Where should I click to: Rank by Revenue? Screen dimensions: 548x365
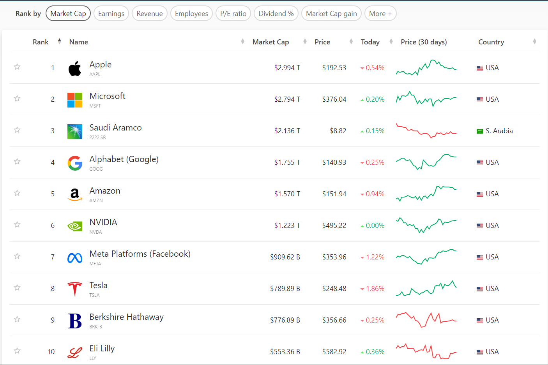coord(150,14)
